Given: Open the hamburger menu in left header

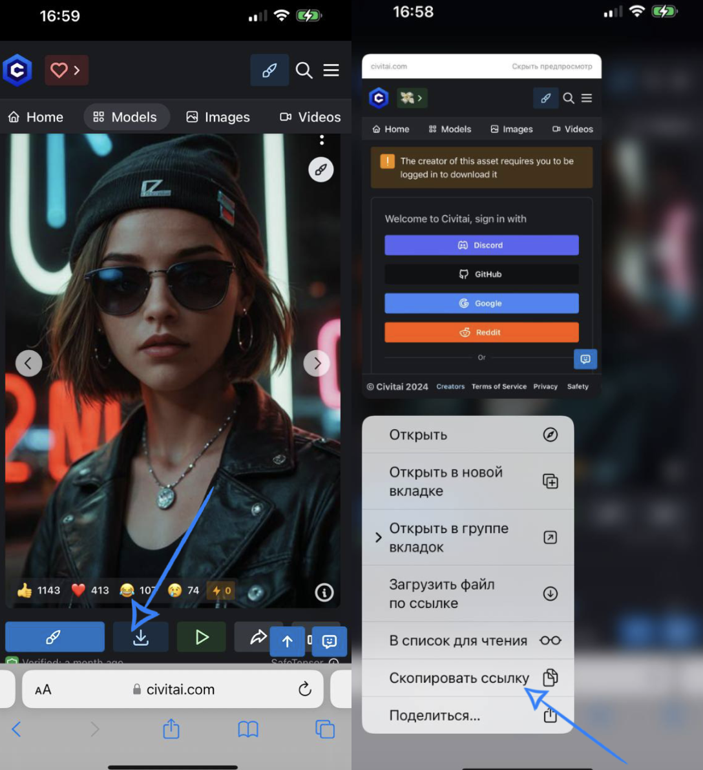Looking at the screenshot, I should [x=331, y=70].
